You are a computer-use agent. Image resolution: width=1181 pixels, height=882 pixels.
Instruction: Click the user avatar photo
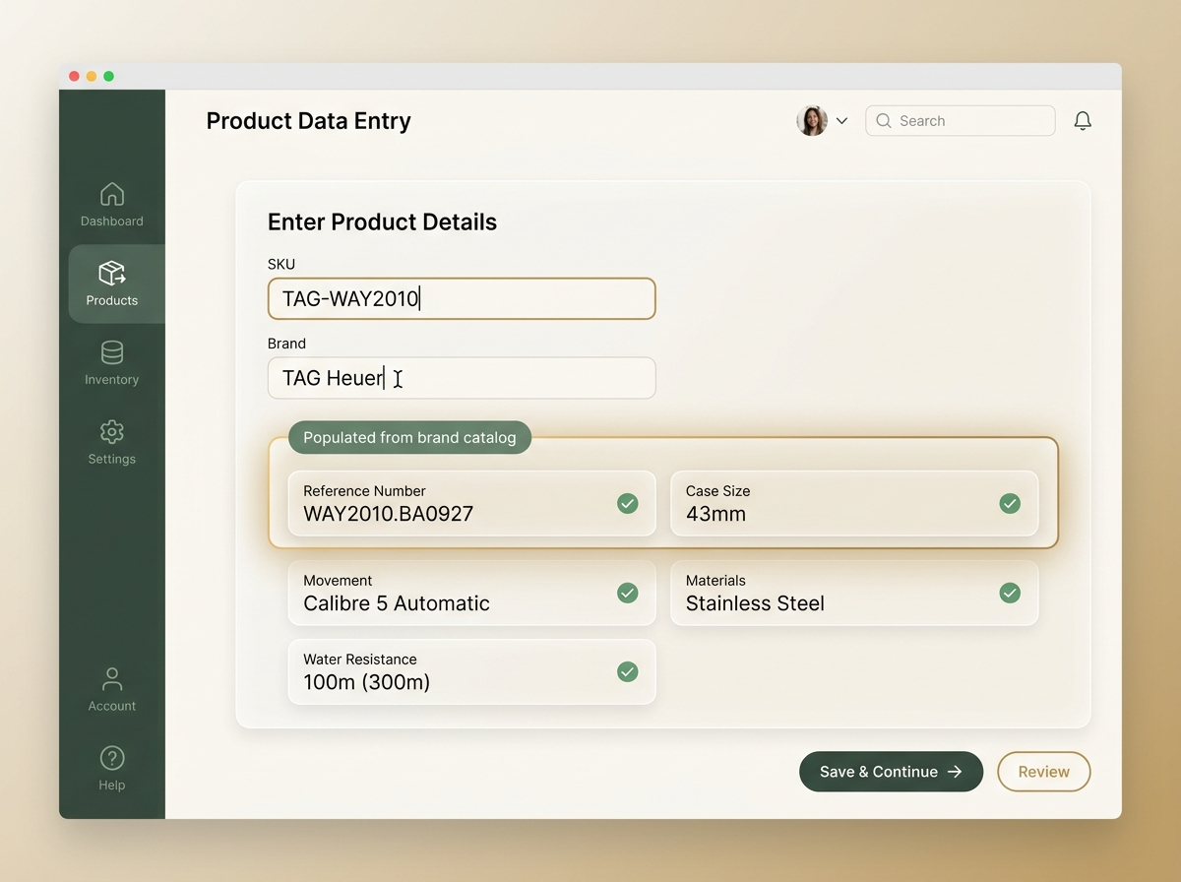coord(812,121)
